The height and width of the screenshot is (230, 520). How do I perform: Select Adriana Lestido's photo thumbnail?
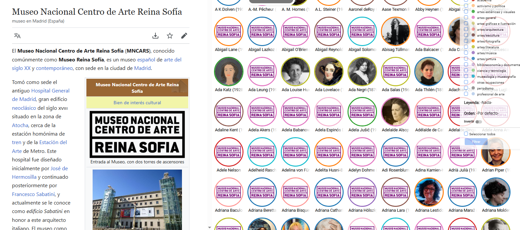[429, 192]
